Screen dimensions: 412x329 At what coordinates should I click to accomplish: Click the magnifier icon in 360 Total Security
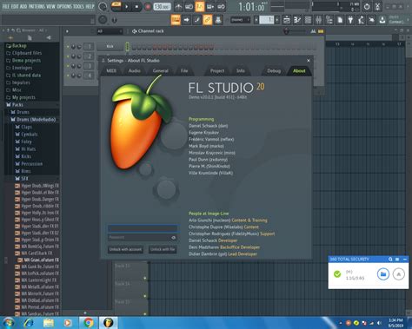click(390, 260)
